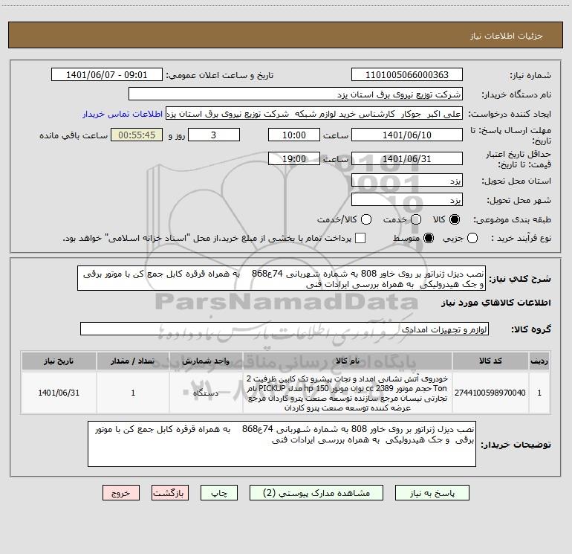
Task: Click the پاسخ به نیاز button
Action: [x=432, y=493]
